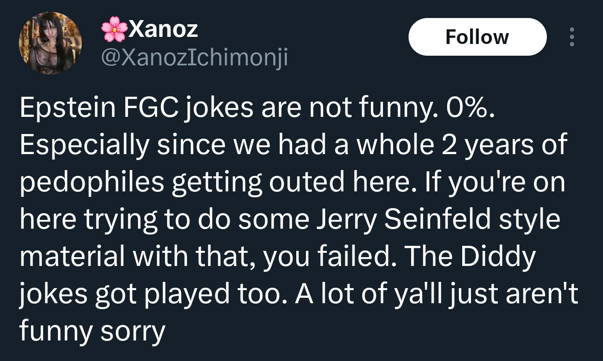Click the line starting "here trying to do"
Viewport: 603px width, 361px height.
point(290,219)
